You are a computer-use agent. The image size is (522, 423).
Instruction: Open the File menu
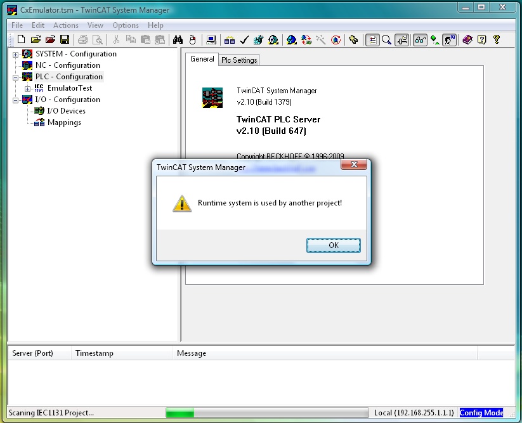tap(17, 25)
